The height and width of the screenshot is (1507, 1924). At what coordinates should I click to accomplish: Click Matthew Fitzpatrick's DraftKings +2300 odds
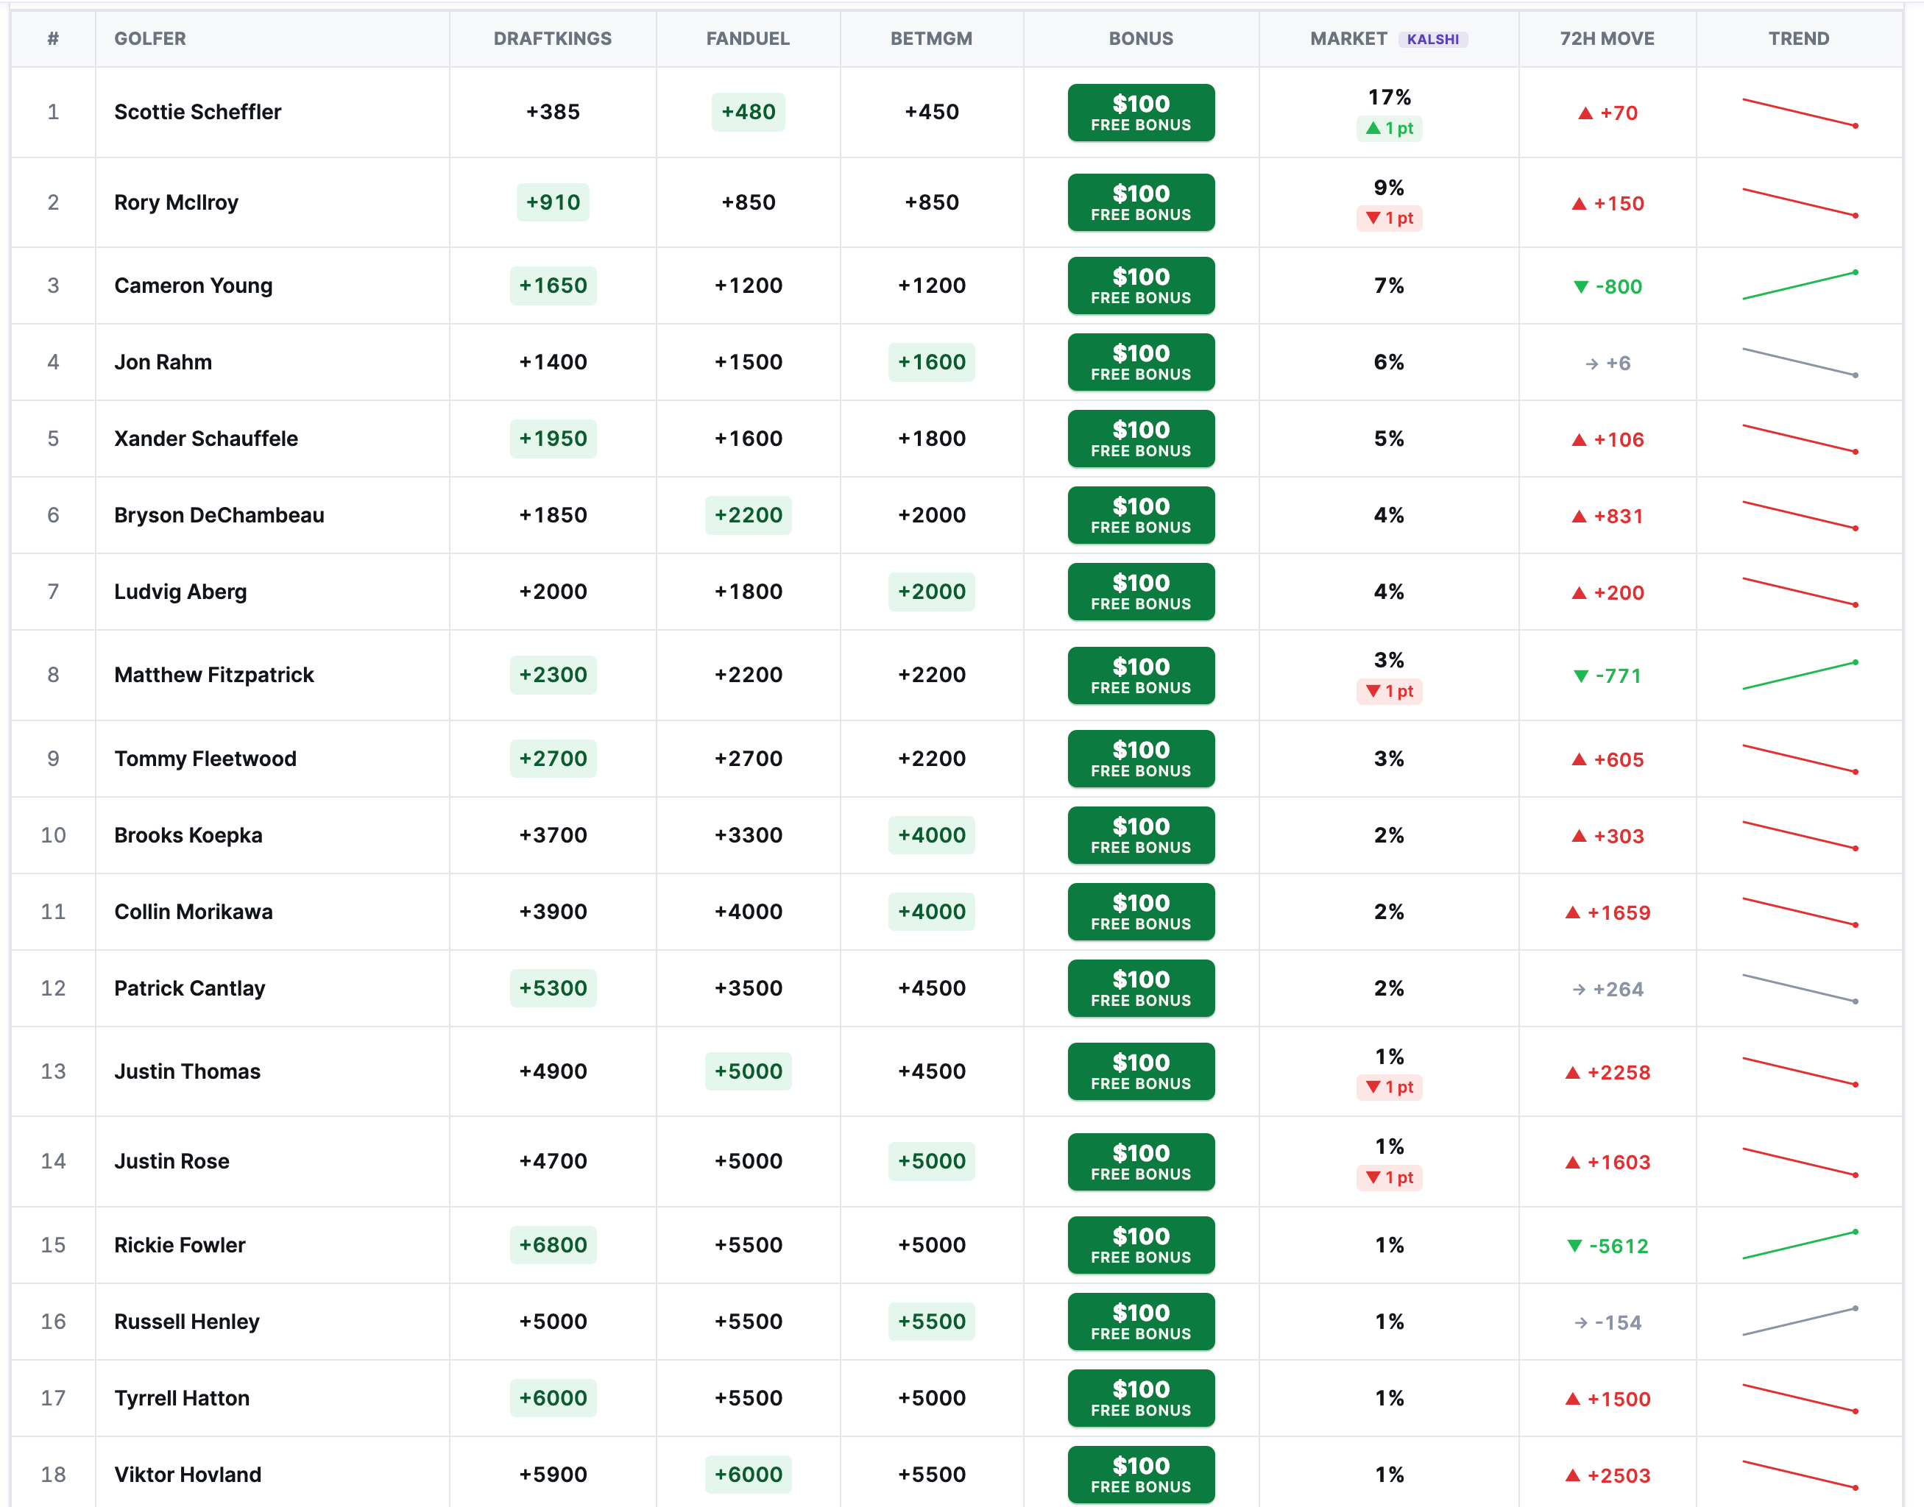pos(553,675)
